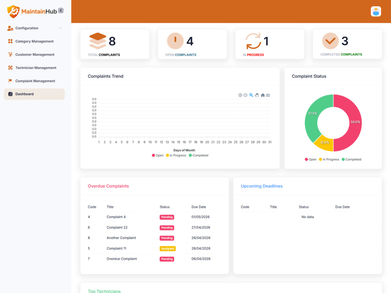Click Due Date column header in Overdue Complaints
391x293 pixels.
click(199, 207)
